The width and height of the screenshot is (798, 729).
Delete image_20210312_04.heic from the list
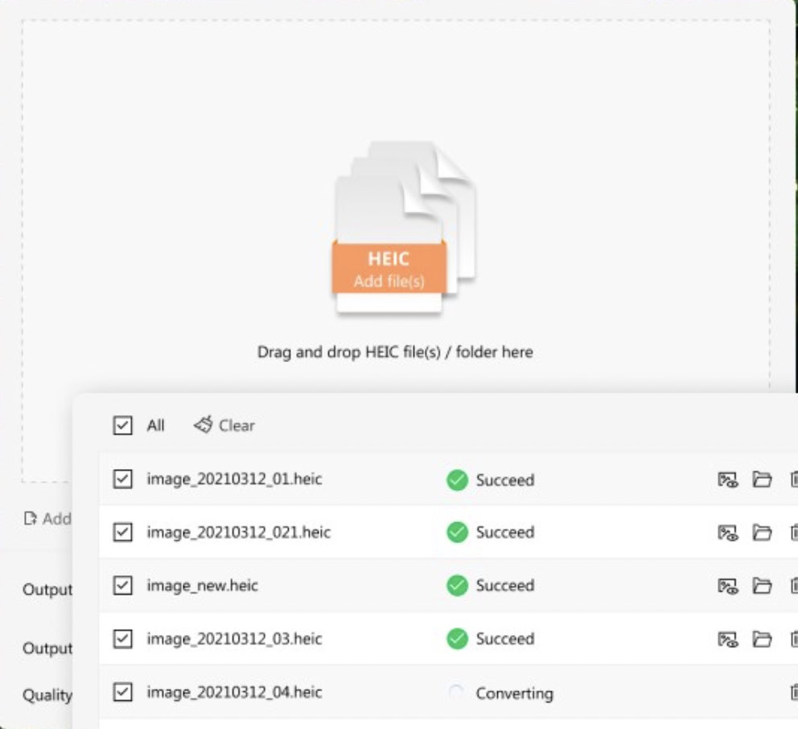tap(794, 693)
